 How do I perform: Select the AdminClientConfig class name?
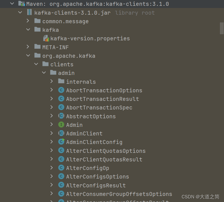94,142
